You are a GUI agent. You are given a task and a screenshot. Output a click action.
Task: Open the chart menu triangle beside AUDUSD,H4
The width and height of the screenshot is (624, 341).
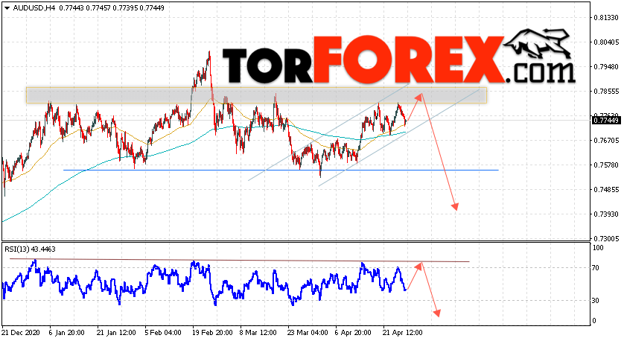[7, 8]
